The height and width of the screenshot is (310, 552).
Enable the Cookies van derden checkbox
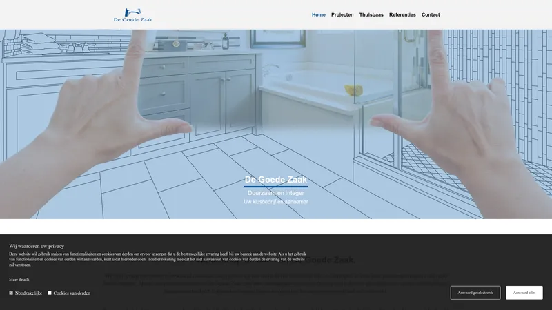tap(50, 293)
